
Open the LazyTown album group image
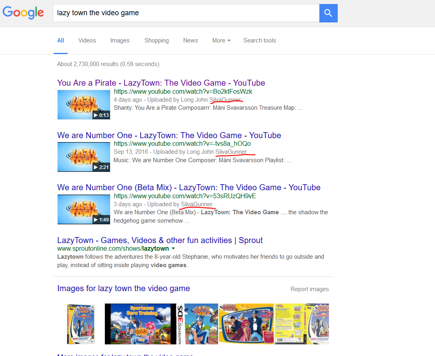[x=247, y=324]
